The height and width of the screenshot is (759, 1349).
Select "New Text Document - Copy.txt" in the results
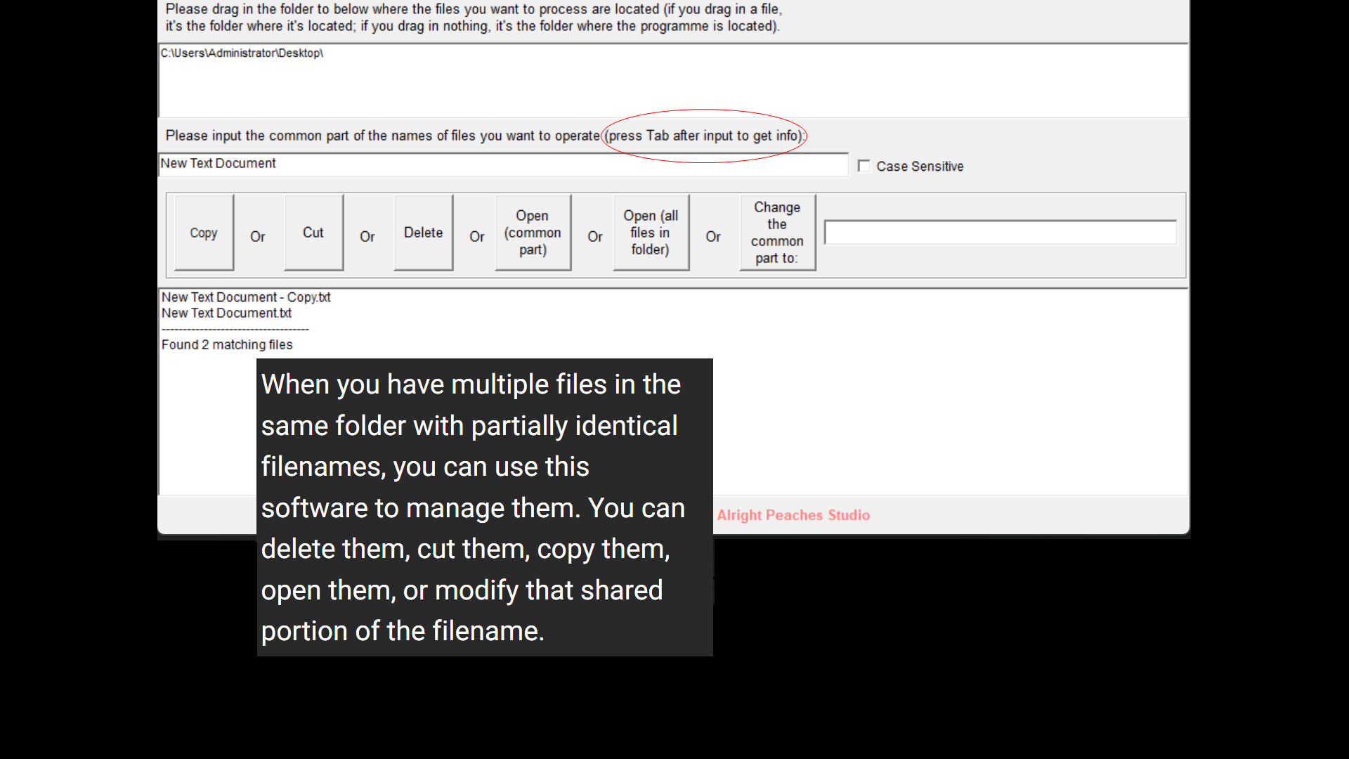pos(245,297)
